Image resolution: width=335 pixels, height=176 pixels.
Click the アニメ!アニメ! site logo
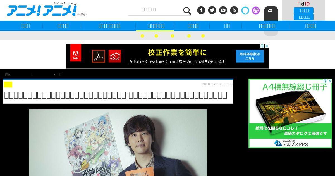[42, 10]
